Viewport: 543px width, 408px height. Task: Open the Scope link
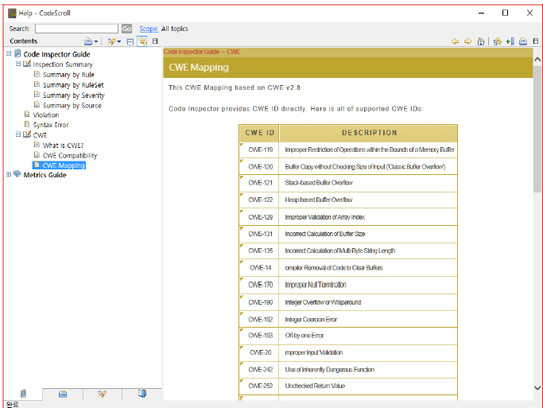149,29
